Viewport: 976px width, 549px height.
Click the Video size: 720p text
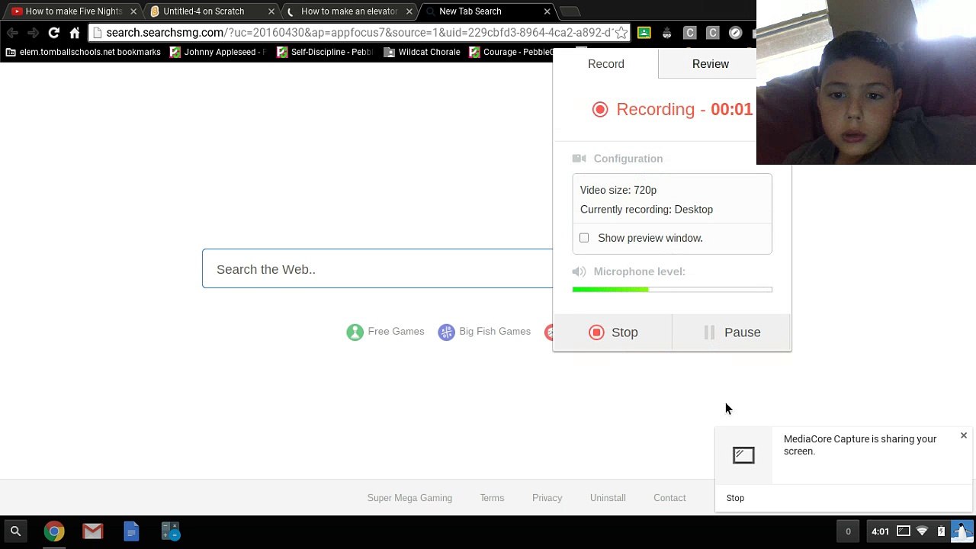618,190
